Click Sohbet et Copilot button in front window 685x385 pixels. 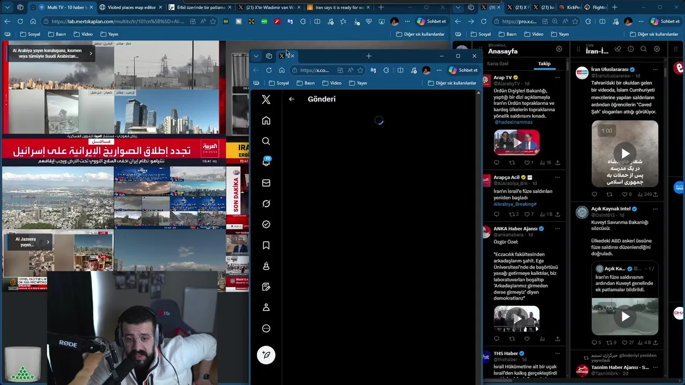463,70
